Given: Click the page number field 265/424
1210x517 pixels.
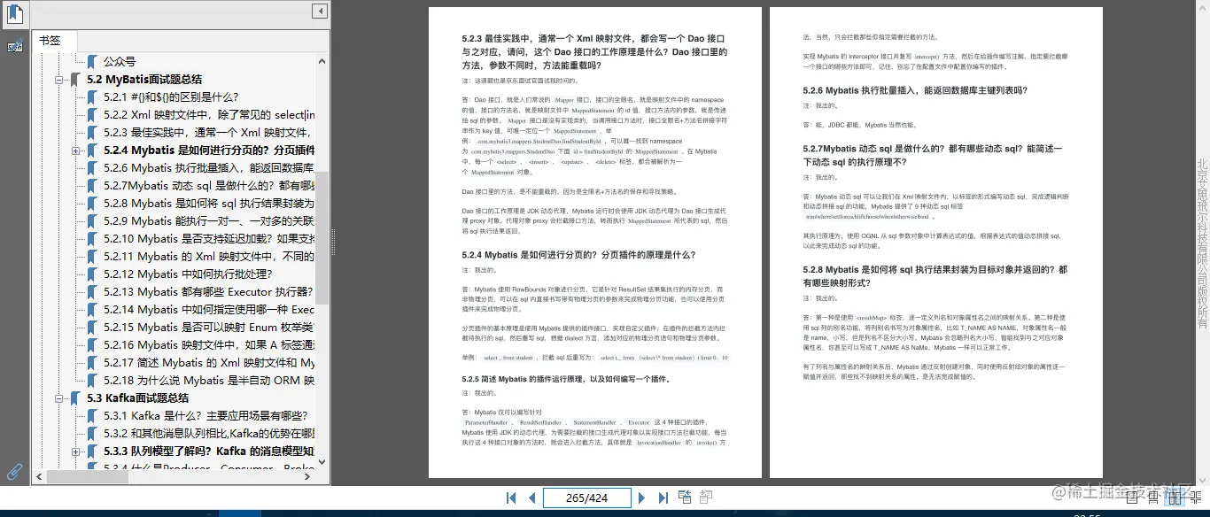Looking at the screenshot, I should click(x=587, y=498).
